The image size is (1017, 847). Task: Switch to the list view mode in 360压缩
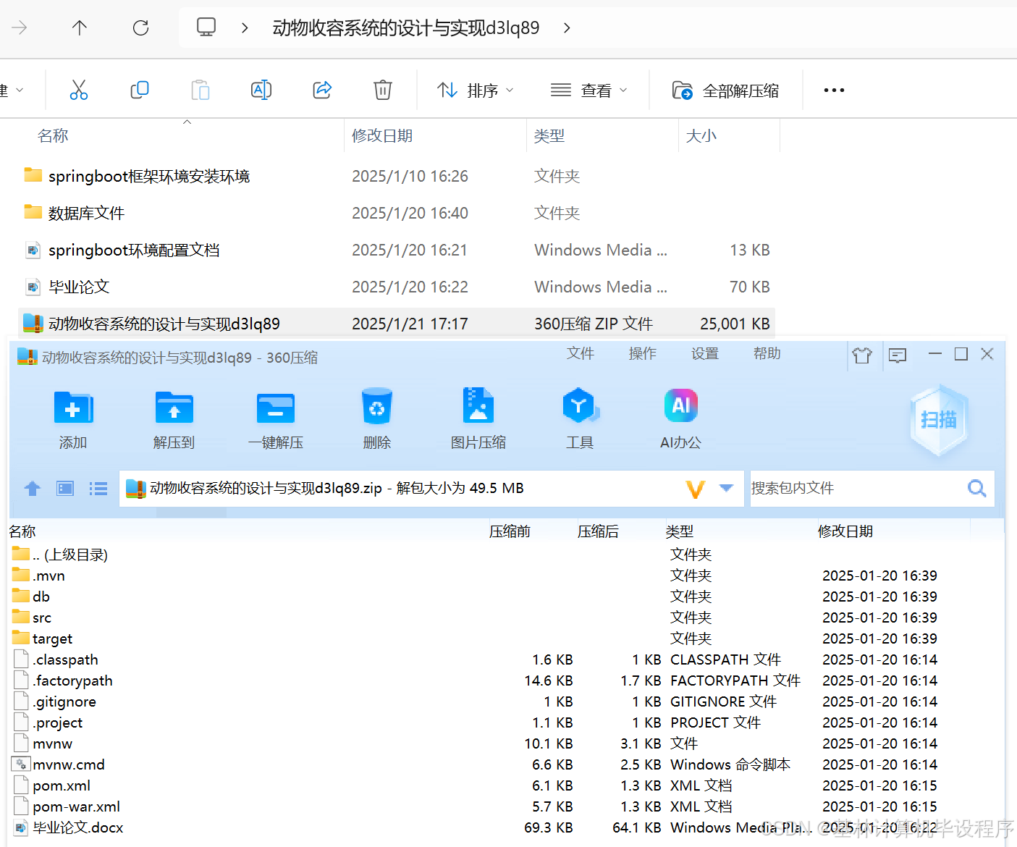[98, 489]
